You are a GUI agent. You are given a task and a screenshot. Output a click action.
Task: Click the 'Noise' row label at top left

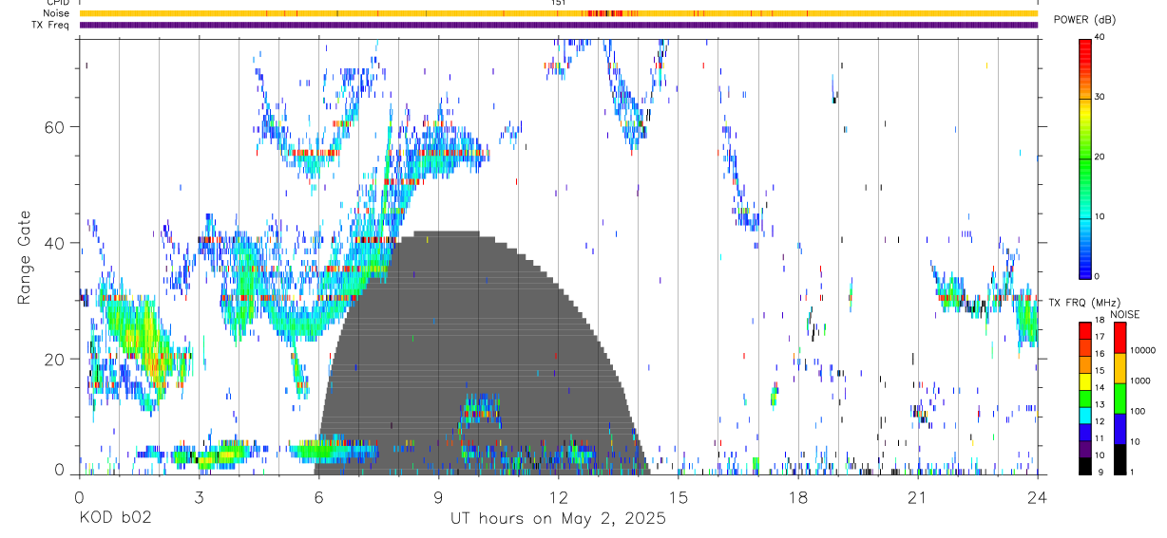(57, 13)
